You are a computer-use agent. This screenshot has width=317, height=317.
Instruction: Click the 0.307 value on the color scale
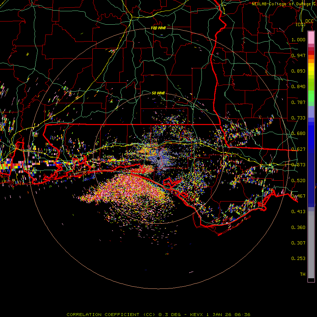298,243
